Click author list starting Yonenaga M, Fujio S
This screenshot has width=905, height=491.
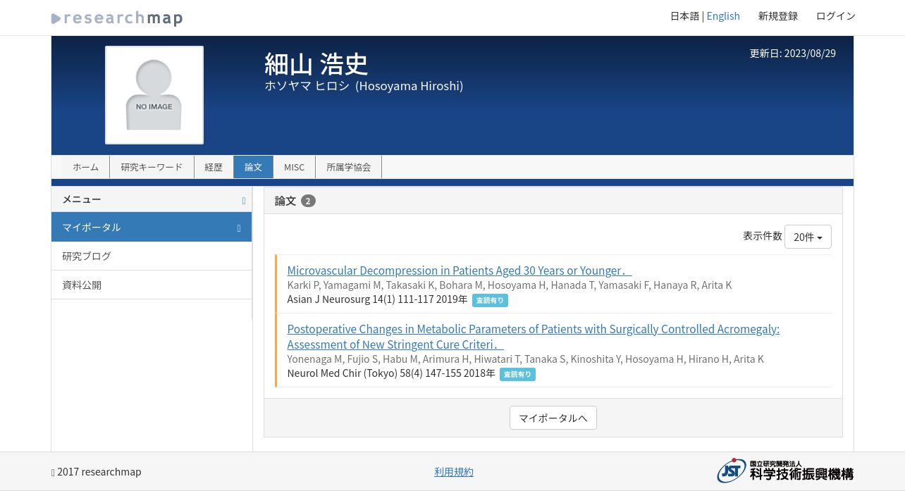(x=526, y=359)
